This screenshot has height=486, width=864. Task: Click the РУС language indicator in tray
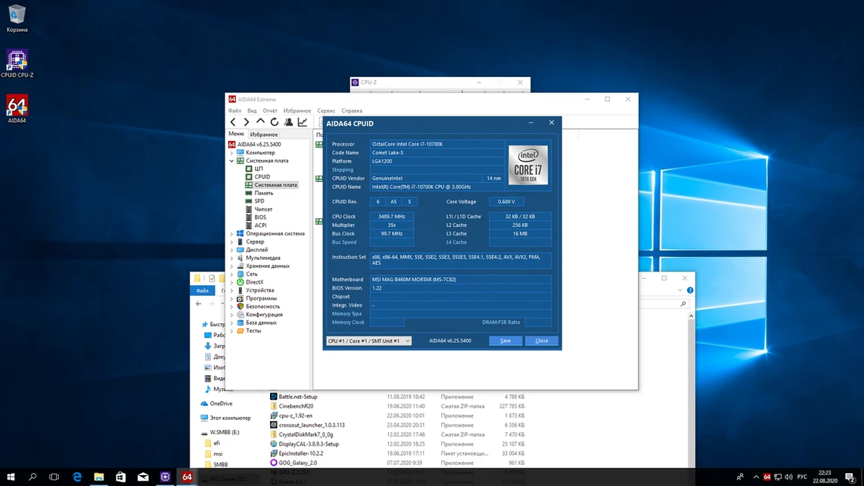(804, 477)
